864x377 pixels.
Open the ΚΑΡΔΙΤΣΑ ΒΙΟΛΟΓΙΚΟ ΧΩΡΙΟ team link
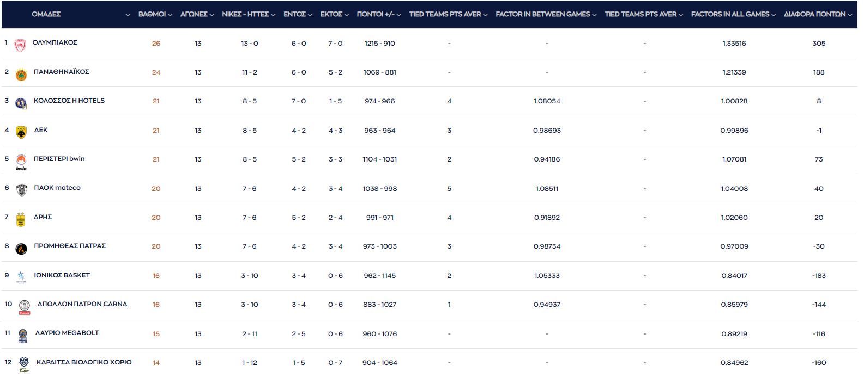[x=84, y=362]
